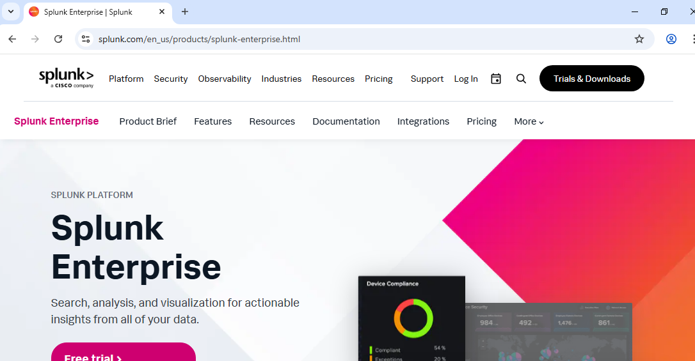Click the browser forward arrow
695x361 pixels.
click(35, 39)
